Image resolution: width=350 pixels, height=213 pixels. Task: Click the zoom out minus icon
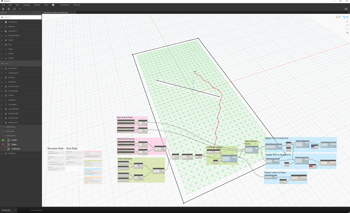coord(347,28)
